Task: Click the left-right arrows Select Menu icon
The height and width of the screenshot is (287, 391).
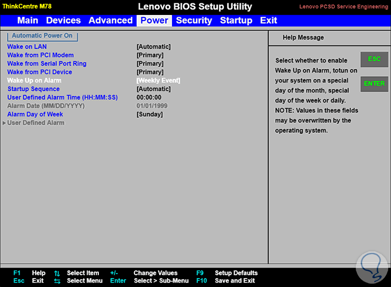Action: (x=57, y=281)
